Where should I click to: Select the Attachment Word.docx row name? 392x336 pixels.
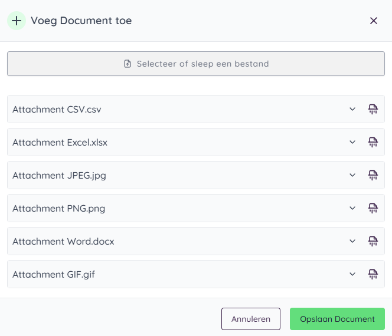pos(63,242)
